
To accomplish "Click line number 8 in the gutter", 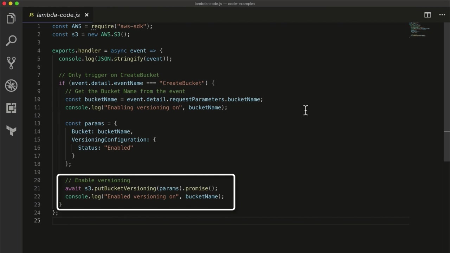I will click(38, 83).
